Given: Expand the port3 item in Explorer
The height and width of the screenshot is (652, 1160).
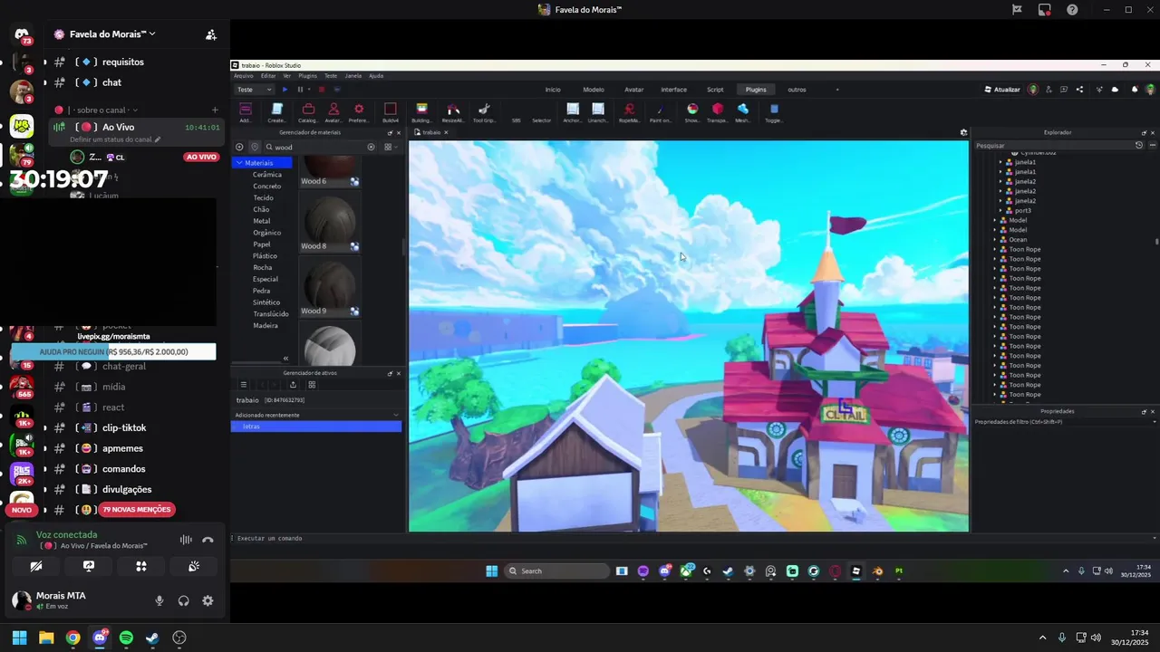Looking at the screenshot, I should point(1000,211).
